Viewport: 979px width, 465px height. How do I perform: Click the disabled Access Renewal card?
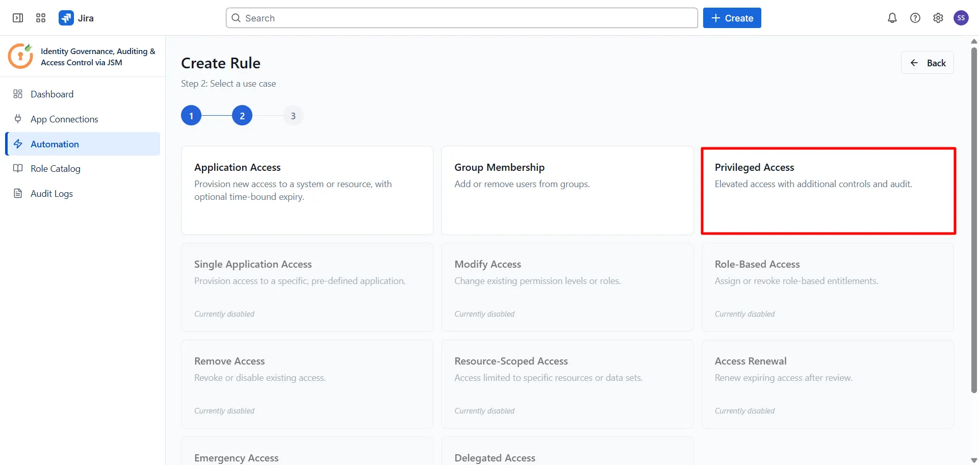828,384
